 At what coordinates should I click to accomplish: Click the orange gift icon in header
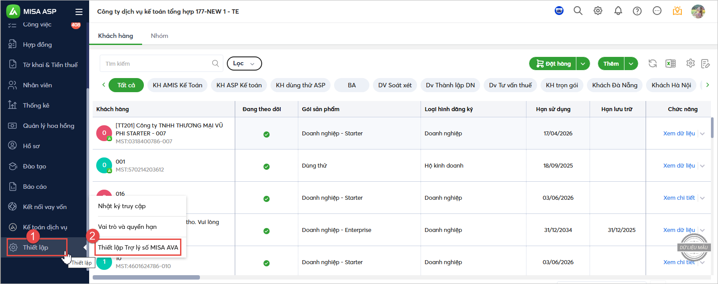click(677, 11)
